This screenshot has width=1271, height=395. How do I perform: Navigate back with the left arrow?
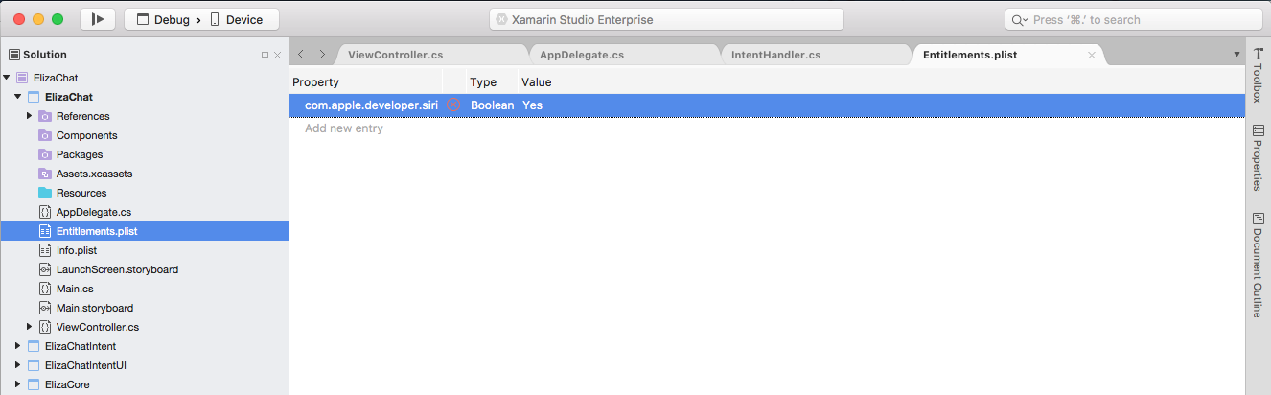pos(301,55)
